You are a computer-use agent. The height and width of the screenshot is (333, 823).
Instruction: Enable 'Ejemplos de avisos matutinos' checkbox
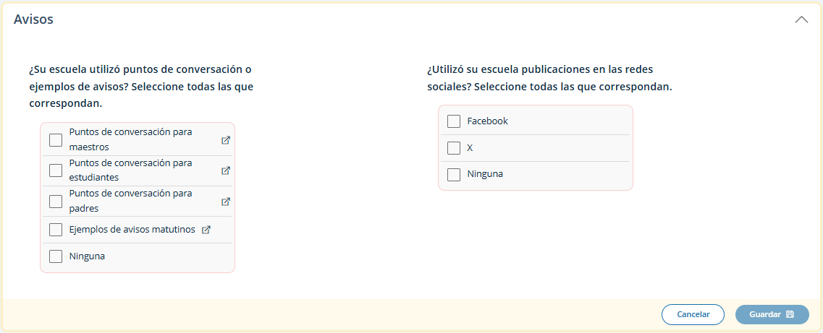[x=56, y=230]
